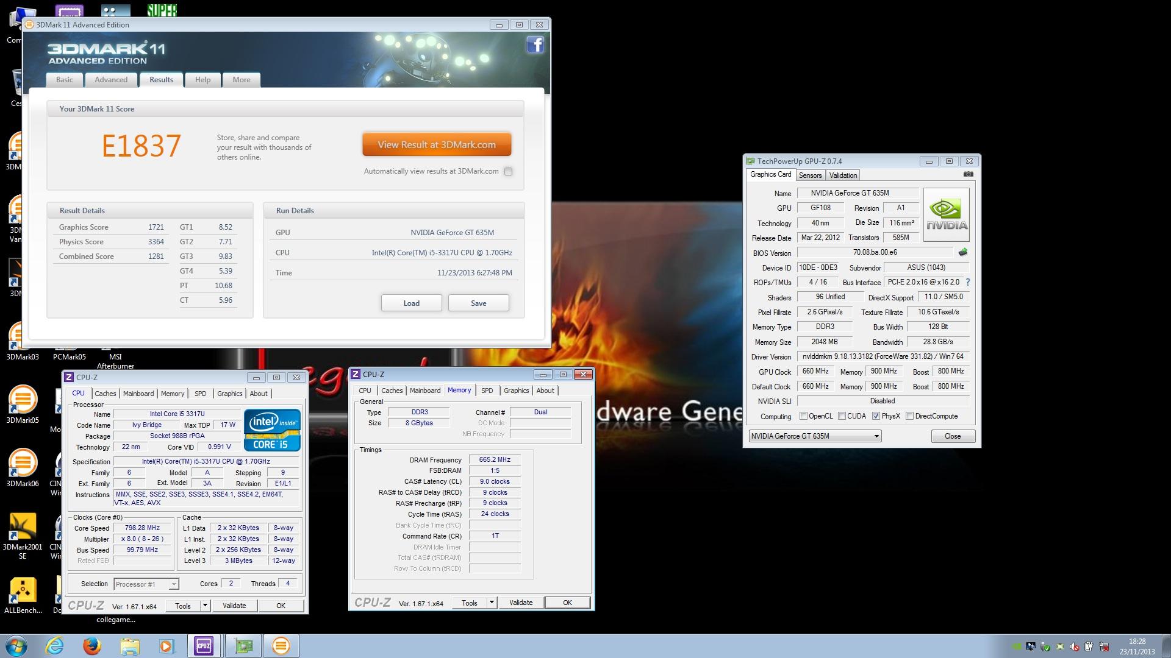Open 3DMark05 desktop shortcut
Viewport: 1171px width, 658px height.
pyautogui.click(x=23, y=405)
